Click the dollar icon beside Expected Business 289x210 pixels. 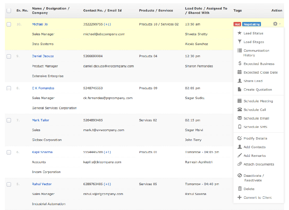coord(240,63)
